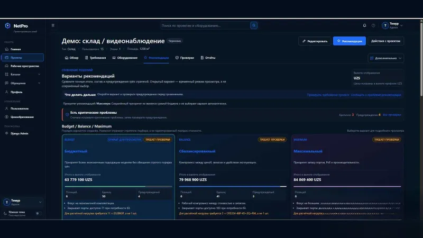This screenshot has height=238, width=423.
Task: Click the ОТКРЫТ ДЛЯ ПРОСМОТРА badge
Action: coord(125,140)
